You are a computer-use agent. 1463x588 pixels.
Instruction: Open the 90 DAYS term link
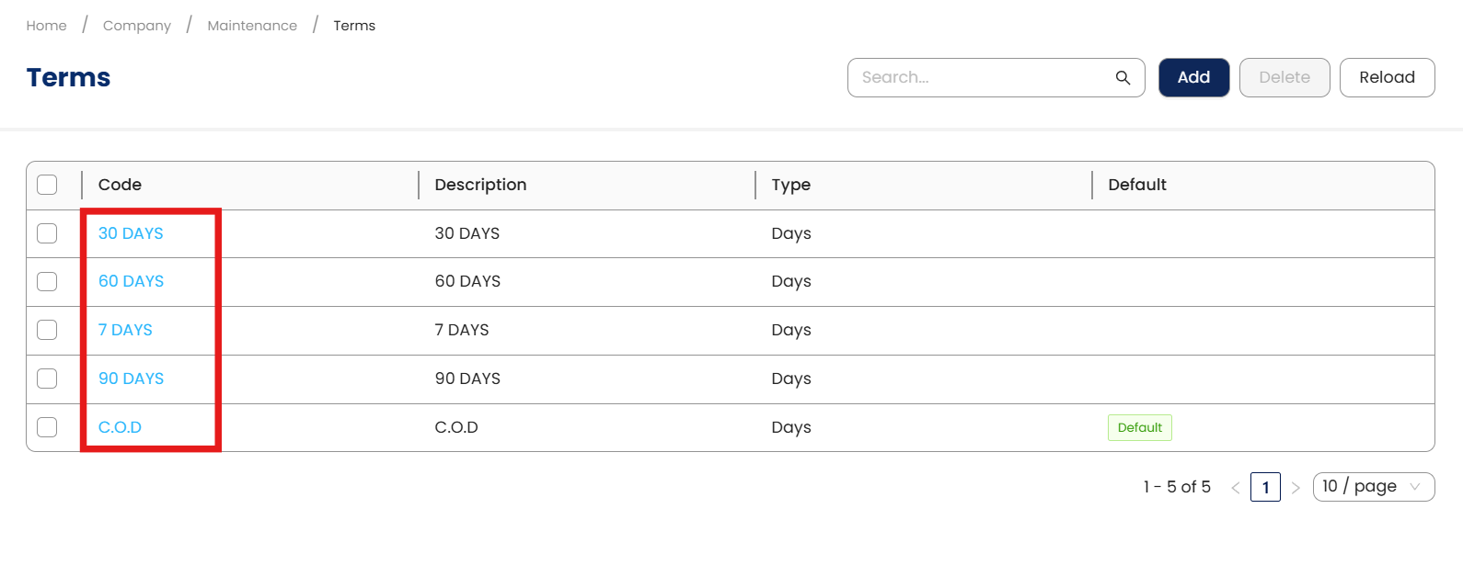(132, 379)
